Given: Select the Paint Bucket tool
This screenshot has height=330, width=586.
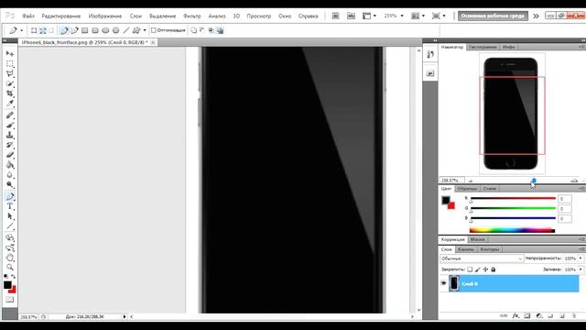Looking at the screenshot, I should pos(10,165).
